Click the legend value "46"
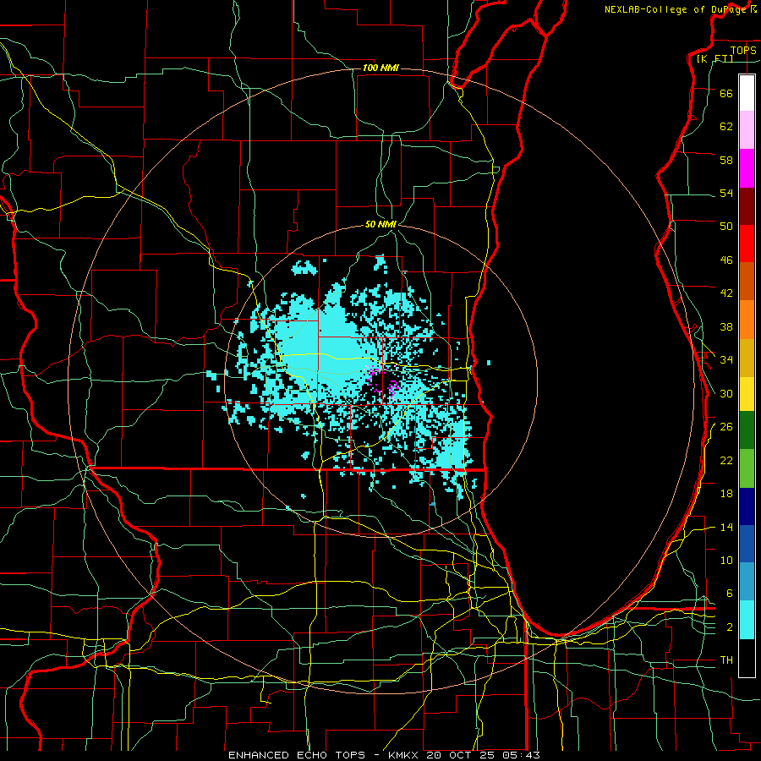Viewport: 761px width, 761px height. coord(726,260)
